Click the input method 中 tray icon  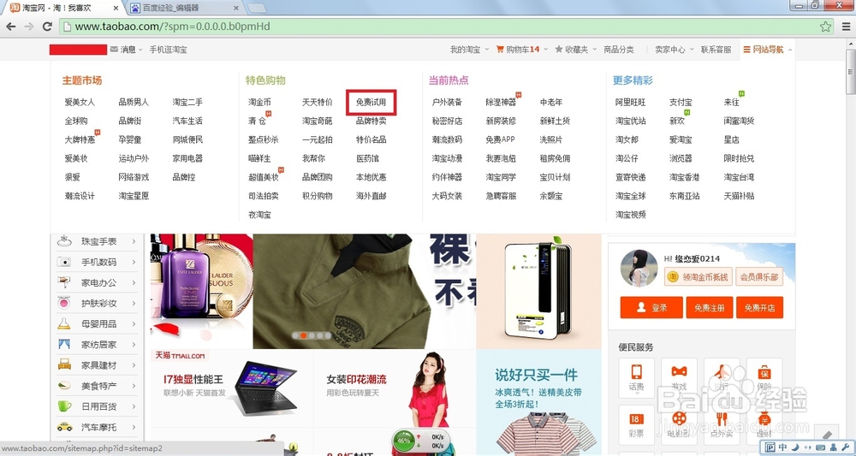(x=782, y=447)
